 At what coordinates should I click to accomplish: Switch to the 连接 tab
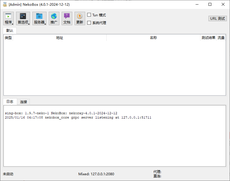23,102
